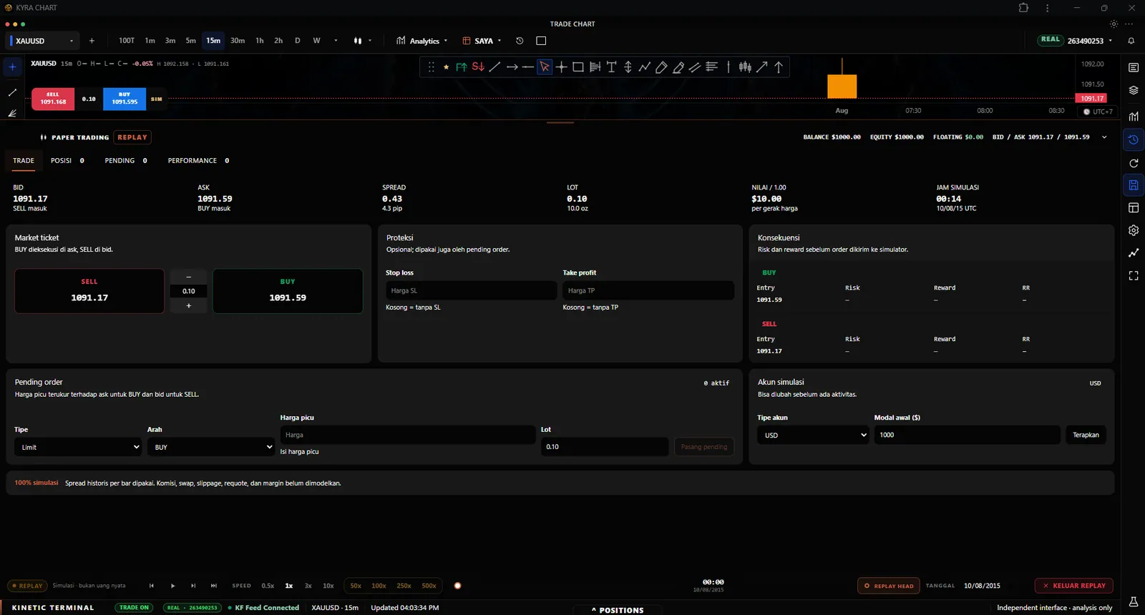The image size is (1145, 615).
Task: Switch to the POSISI tab
Action: [67, 161]
